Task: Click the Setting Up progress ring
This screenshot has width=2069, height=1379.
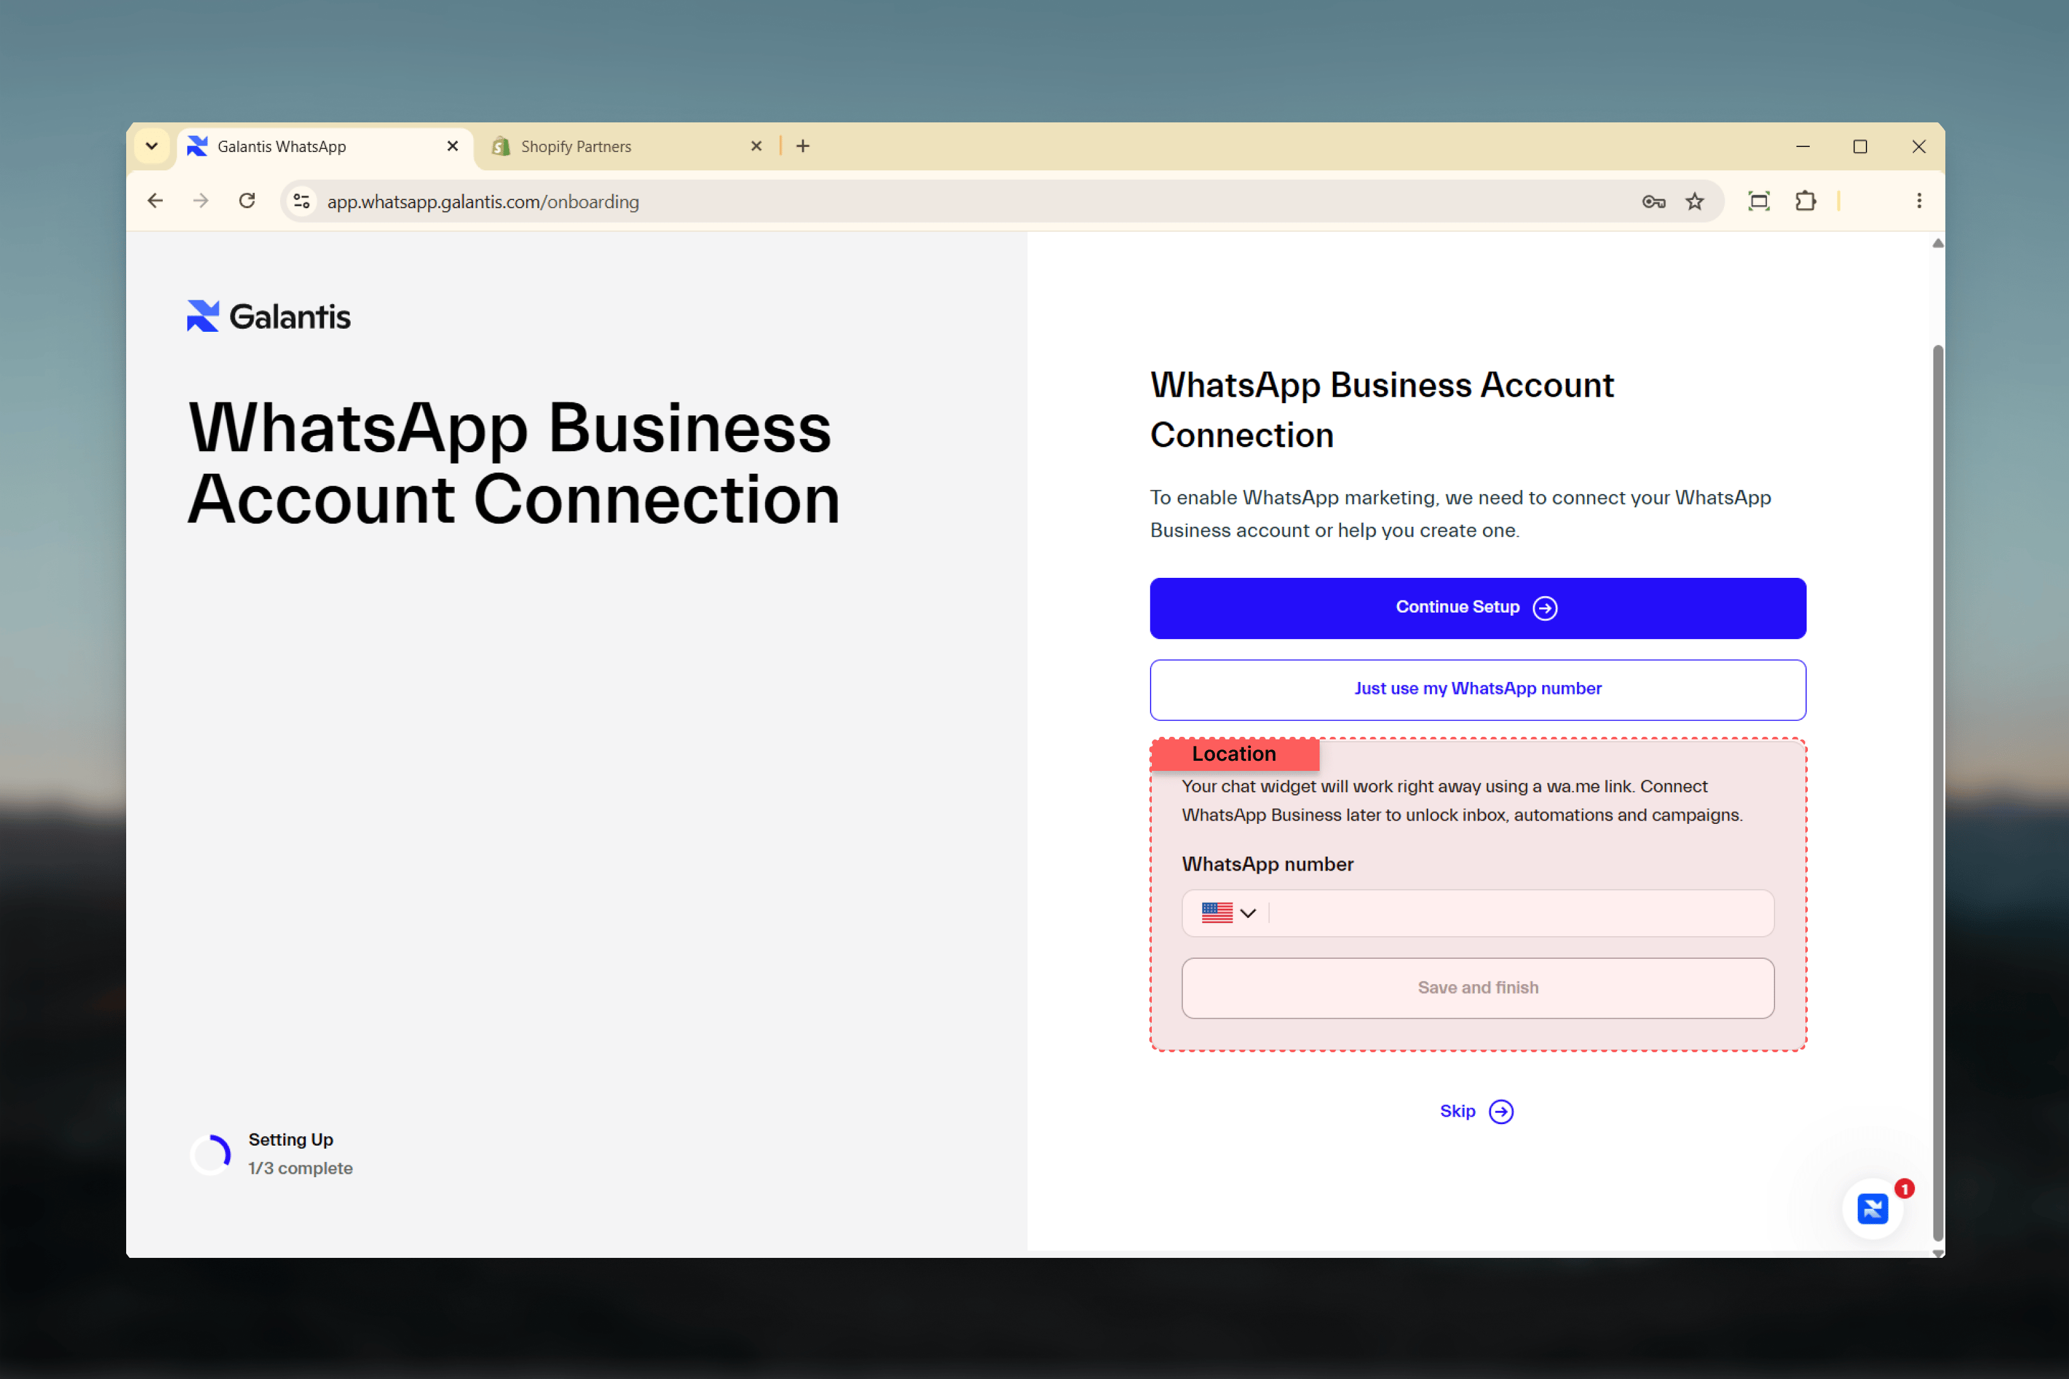Action: 211,1154
